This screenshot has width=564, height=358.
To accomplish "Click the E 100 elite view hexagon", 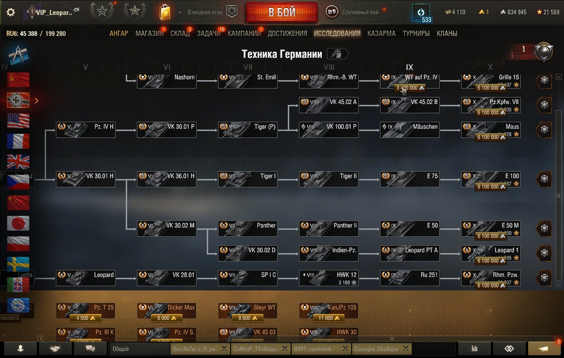I will (x=544, y=179).
